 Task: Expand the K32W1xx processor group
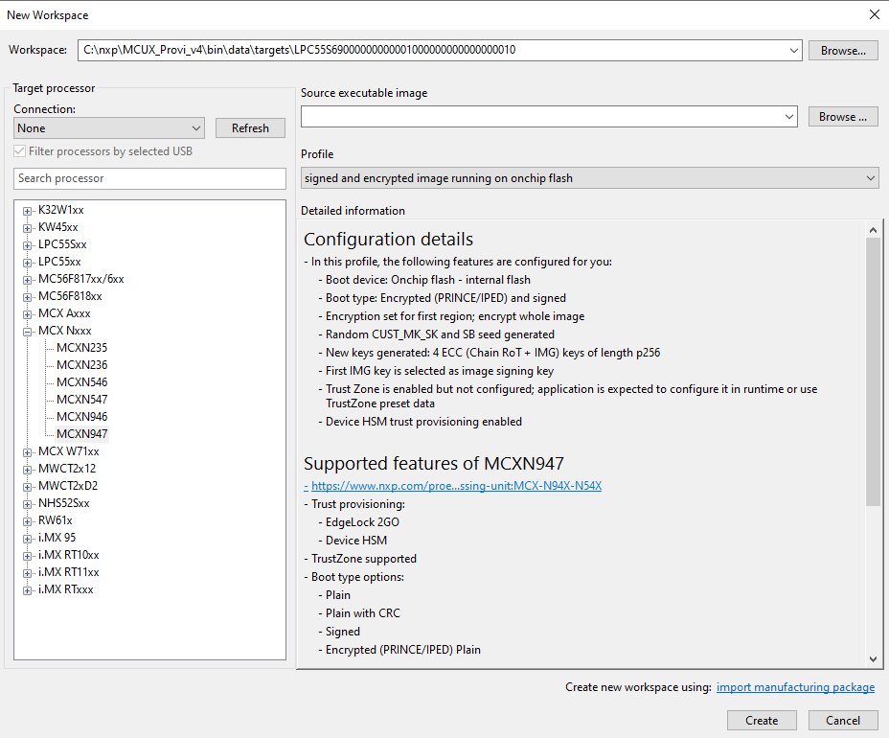point(28,210)
